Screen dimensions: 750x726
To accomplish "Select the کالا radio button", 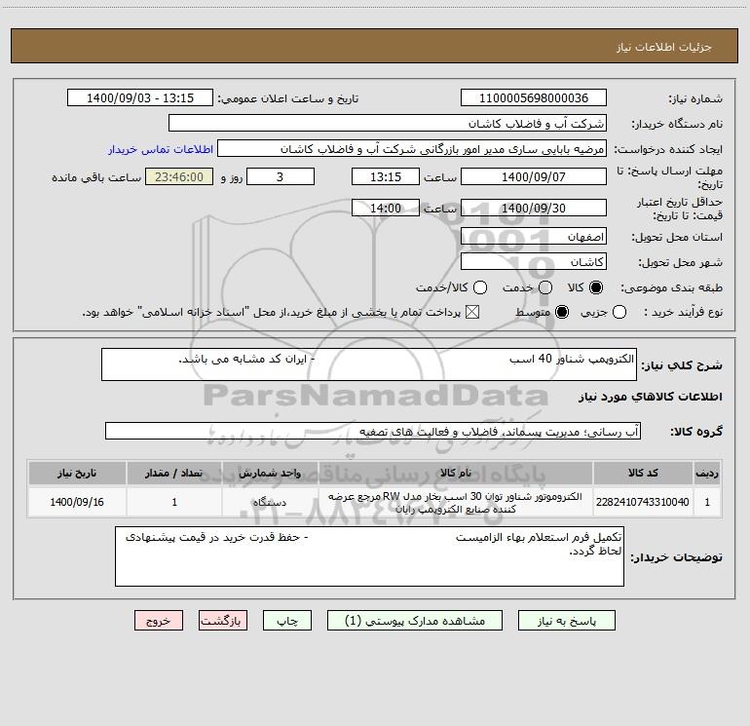I will coord(596,287).
